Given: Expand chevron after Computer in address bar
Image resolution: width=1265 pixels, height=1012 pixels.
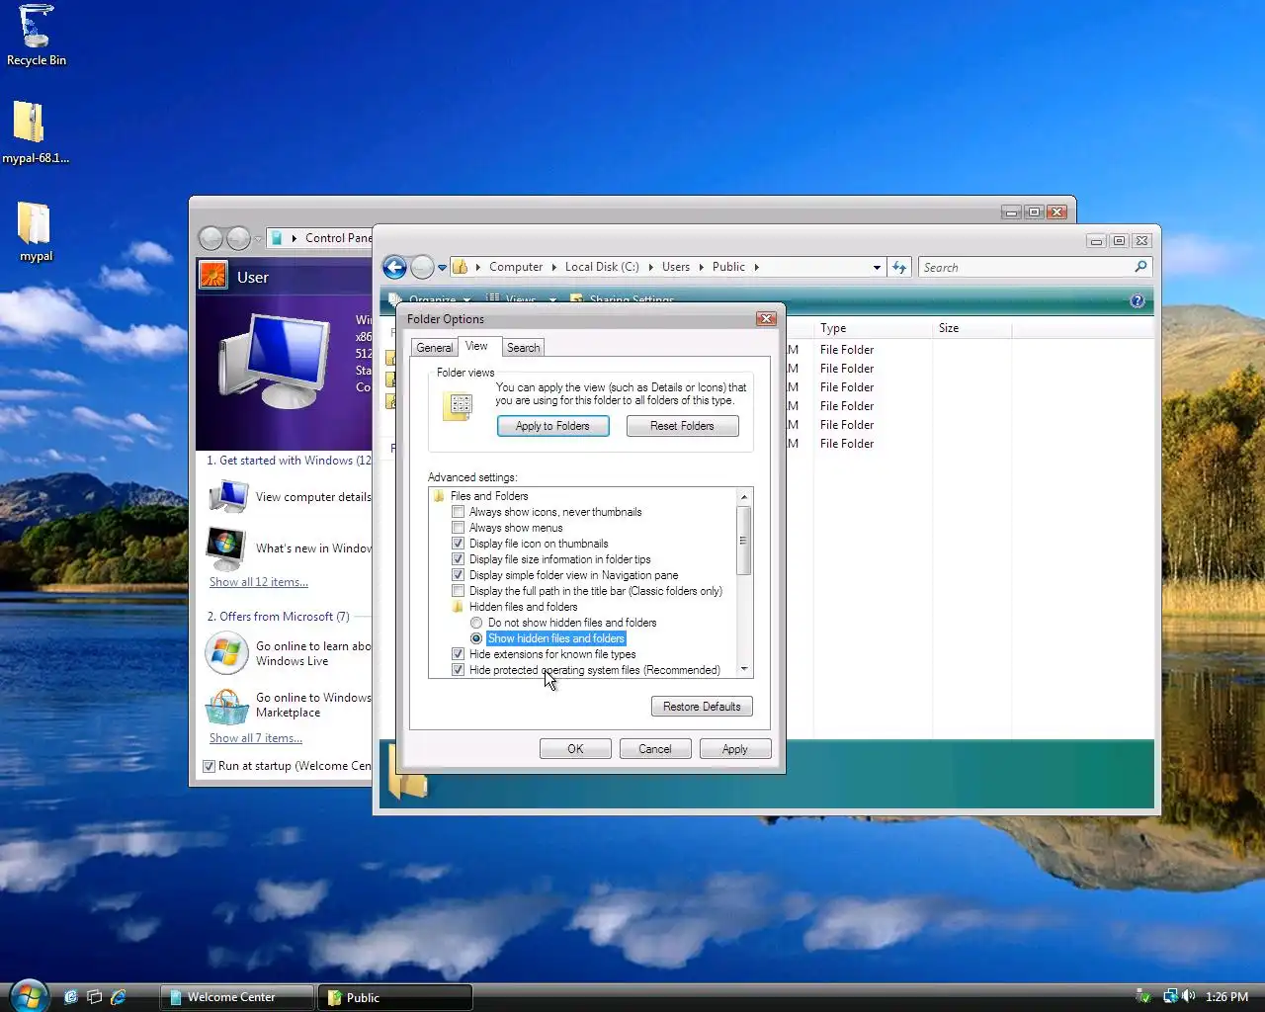Looking at the screenshot, I should click(554, 267).
